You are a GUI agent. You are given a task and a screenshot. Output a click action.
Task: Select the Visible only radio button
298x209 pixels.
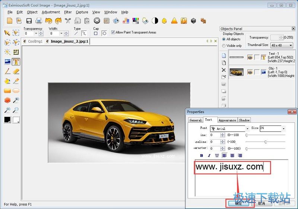tap(224, 45)
